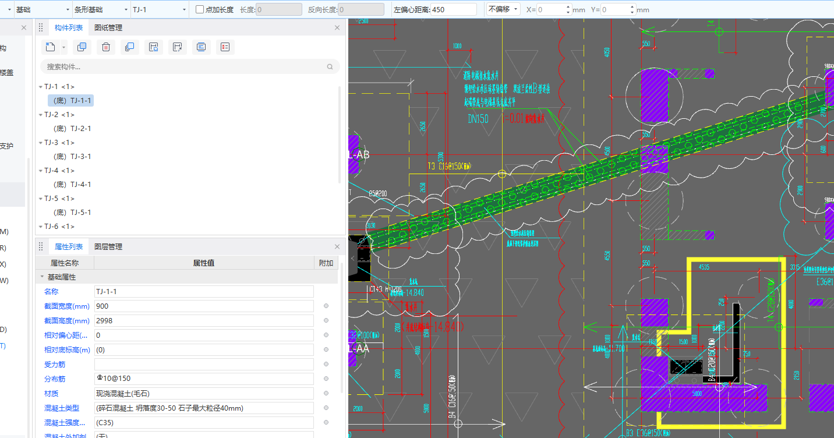Toggle the 材质 附加 radio dot
The image size is (834, 438).
tap(326, 393)
